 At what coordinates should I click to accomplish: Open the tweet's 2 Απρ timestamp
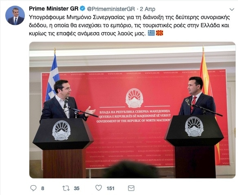pos(148,9)
